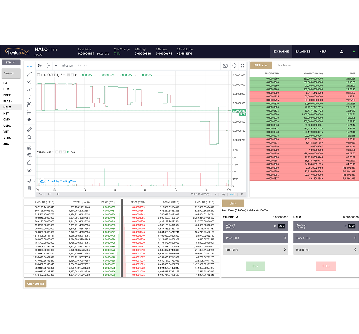Open the ETH market dropdown
This screenshot has width=359, height=334.
pyautogui.click(x=11, y=62)
